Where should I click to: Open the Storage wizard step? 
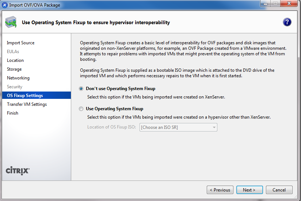pyautogui.click(x=14, y=69)
